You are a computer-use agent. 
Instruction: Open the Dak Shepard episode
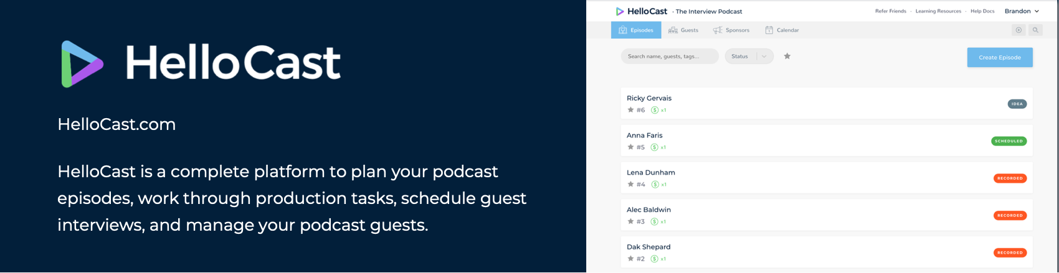[827, 252]
